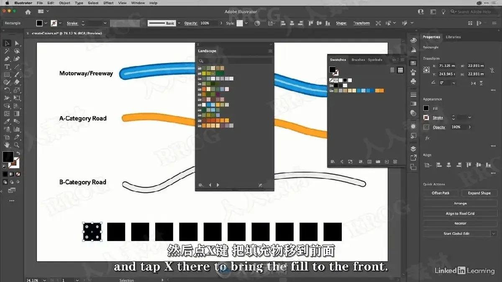Open the Object menu
This screenshot has width=502, height=282.
pos(64,3)
